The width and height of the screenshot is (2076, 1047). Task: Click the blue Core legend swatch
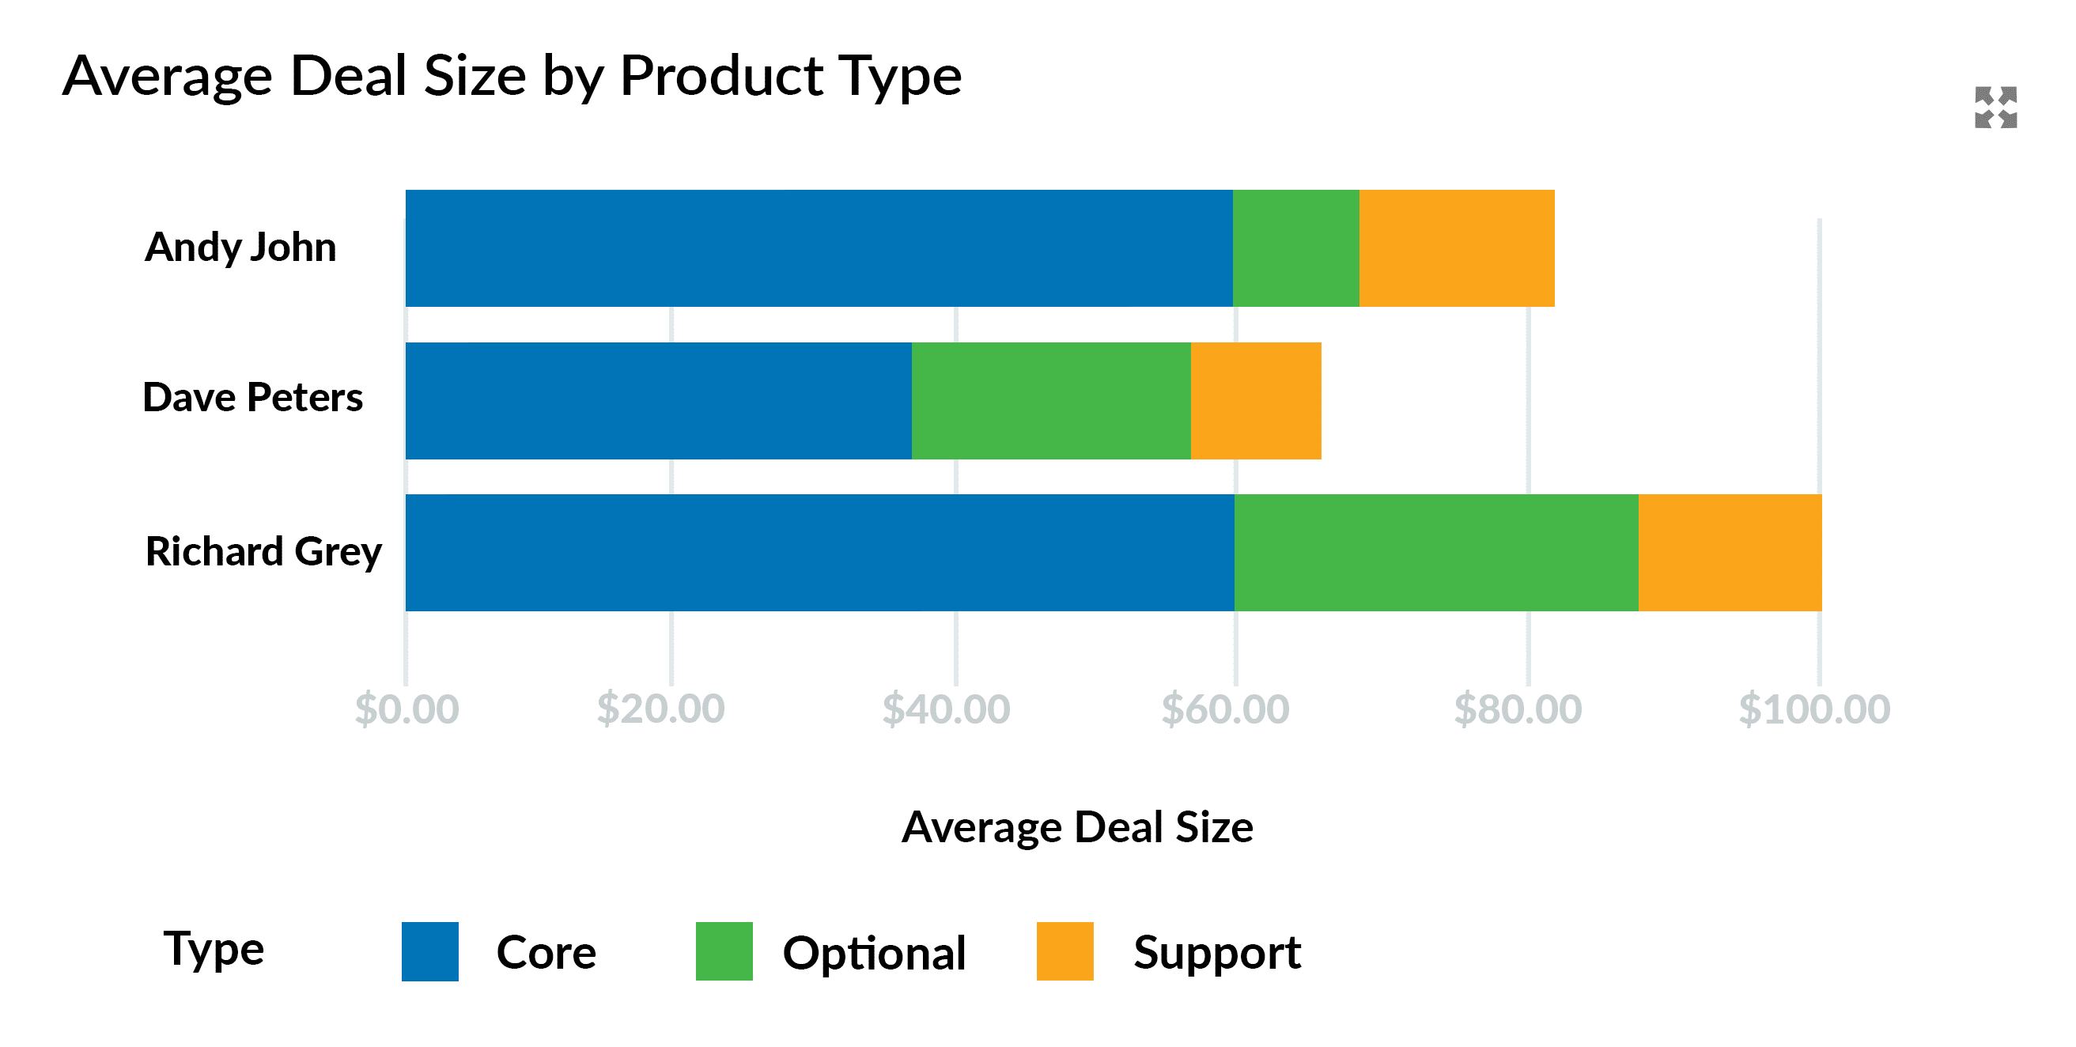pos(429,951)
